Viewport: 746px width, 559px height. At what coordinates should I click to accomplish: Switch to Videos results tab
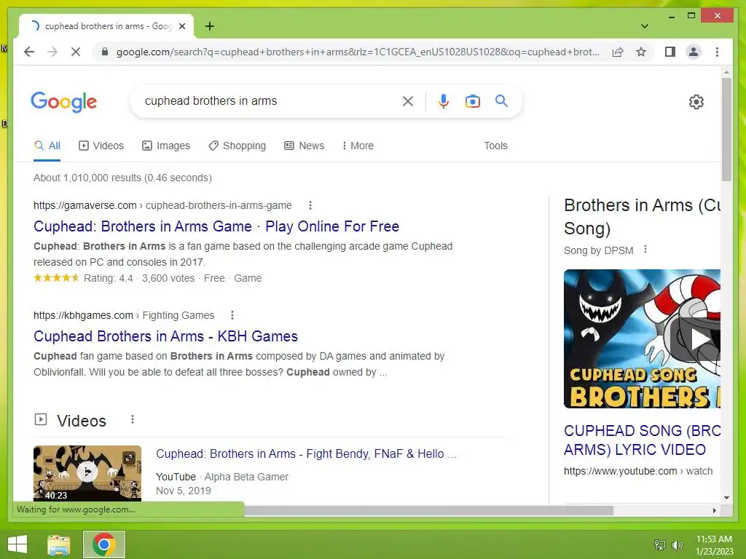tap(101, 146)
